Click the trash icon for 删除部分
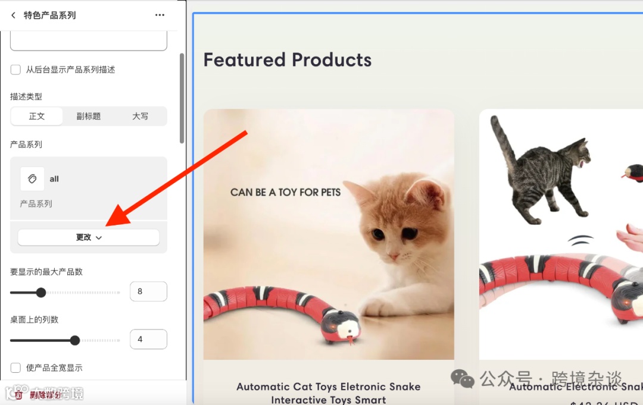The image size is (643, 405). (18, 395)
